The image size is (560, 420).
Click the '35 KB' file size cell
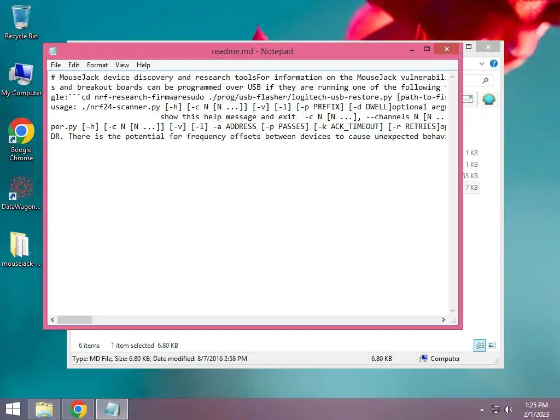pos(470,176)
